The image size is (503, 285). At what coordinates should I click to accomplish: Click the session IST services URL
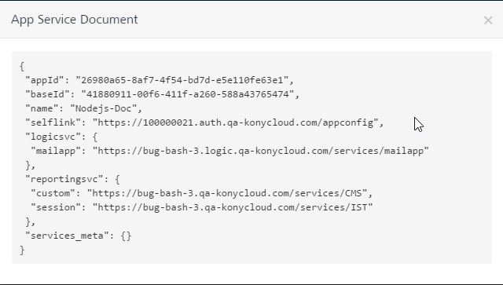(x=233, y=207)
